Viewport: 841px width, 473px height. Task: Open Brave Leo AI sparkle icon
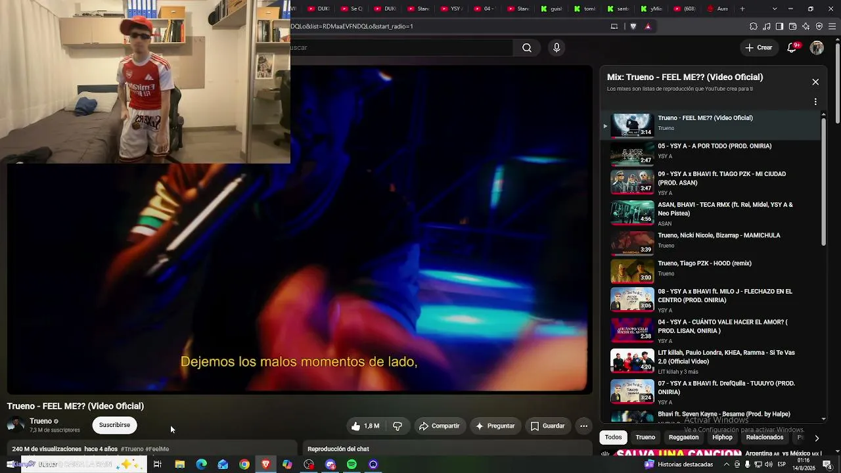click(x=806, y=26)
